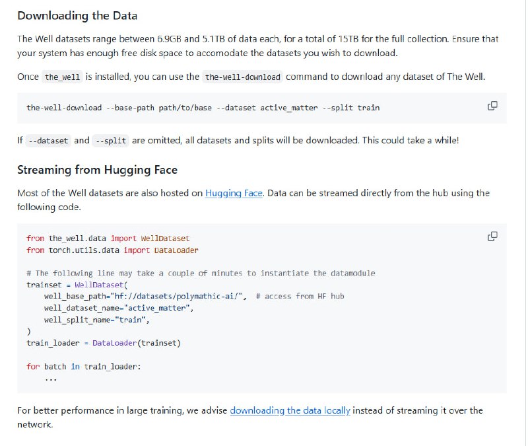This screenshot has height=446, width=528.
Task: Click the 'Downloading the Data' heading
Action: [77, 15]
